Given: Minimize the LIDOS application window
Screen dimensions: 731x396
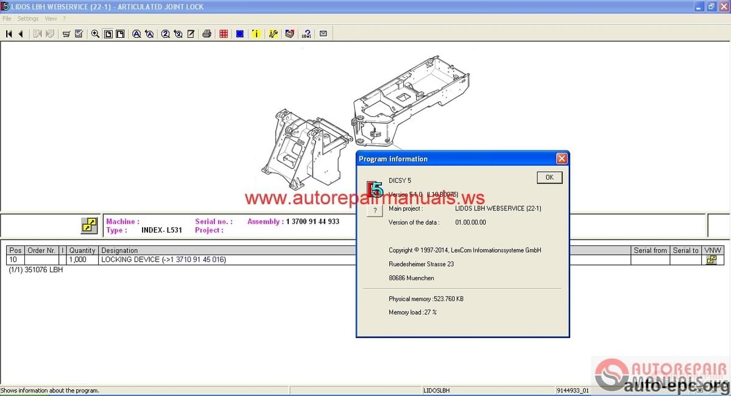Looking at the screenshot, I should (x=699, y=7).
